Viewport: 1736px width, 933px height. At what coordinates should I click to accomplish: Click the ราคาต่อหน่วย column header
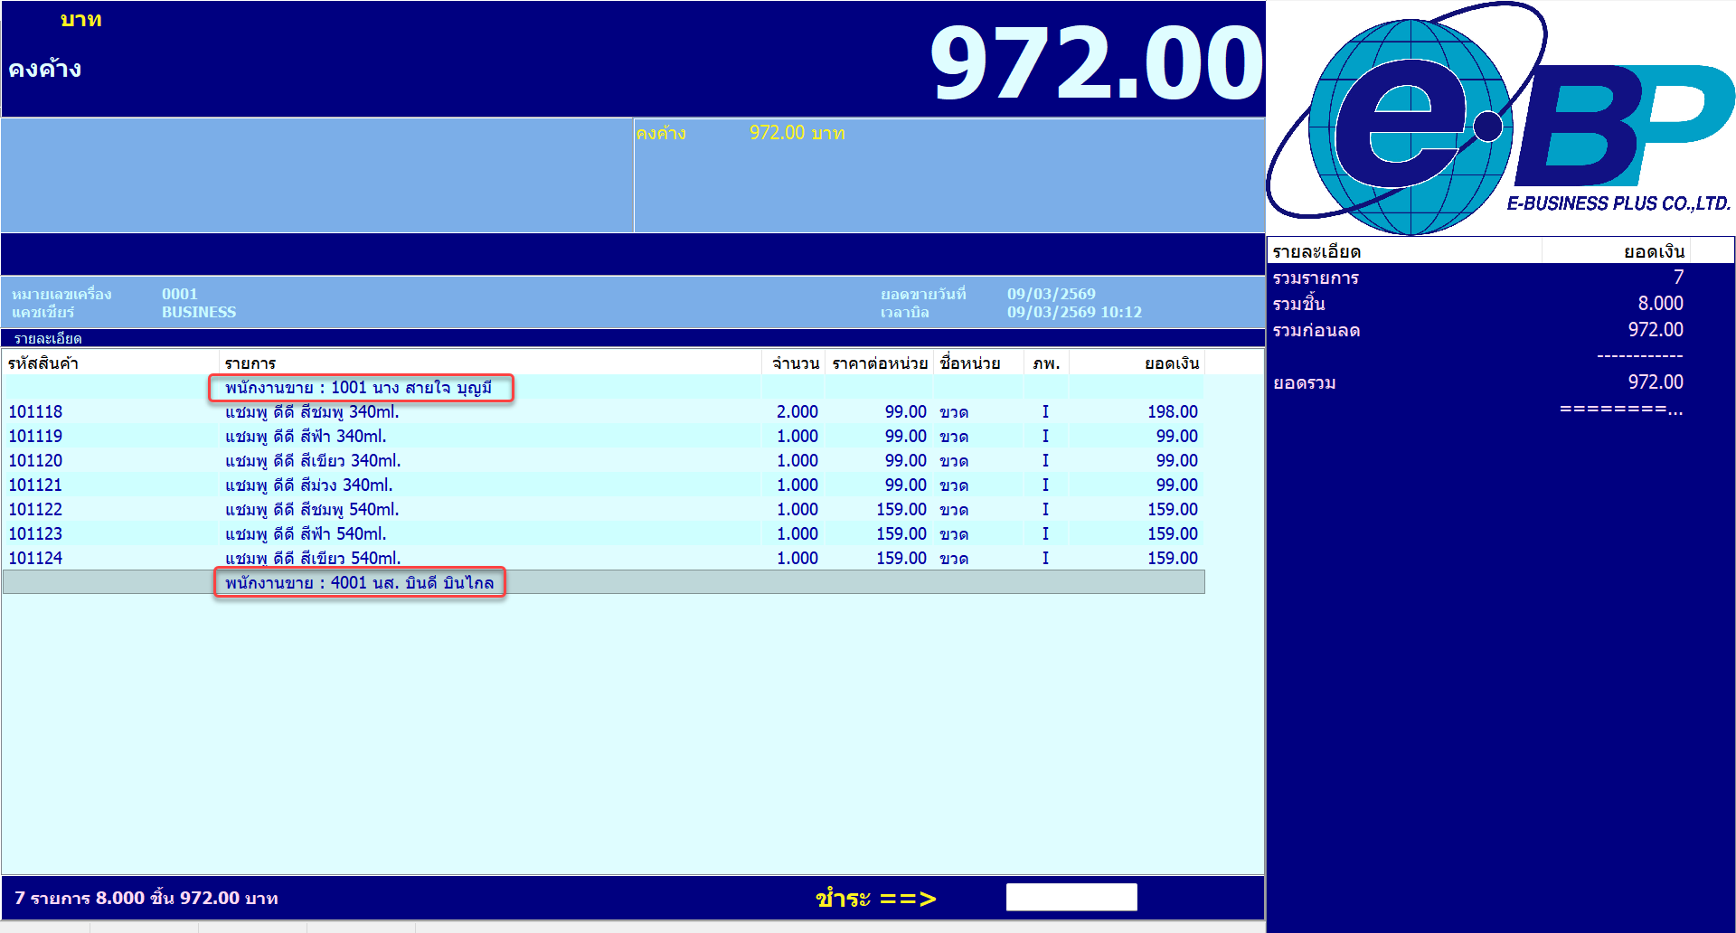point(880,363)
